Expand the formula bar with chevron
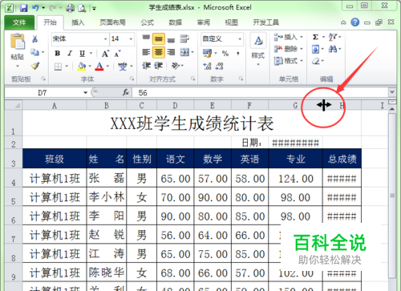This screenshot has height=291, width=401. (x=392, y=92)
